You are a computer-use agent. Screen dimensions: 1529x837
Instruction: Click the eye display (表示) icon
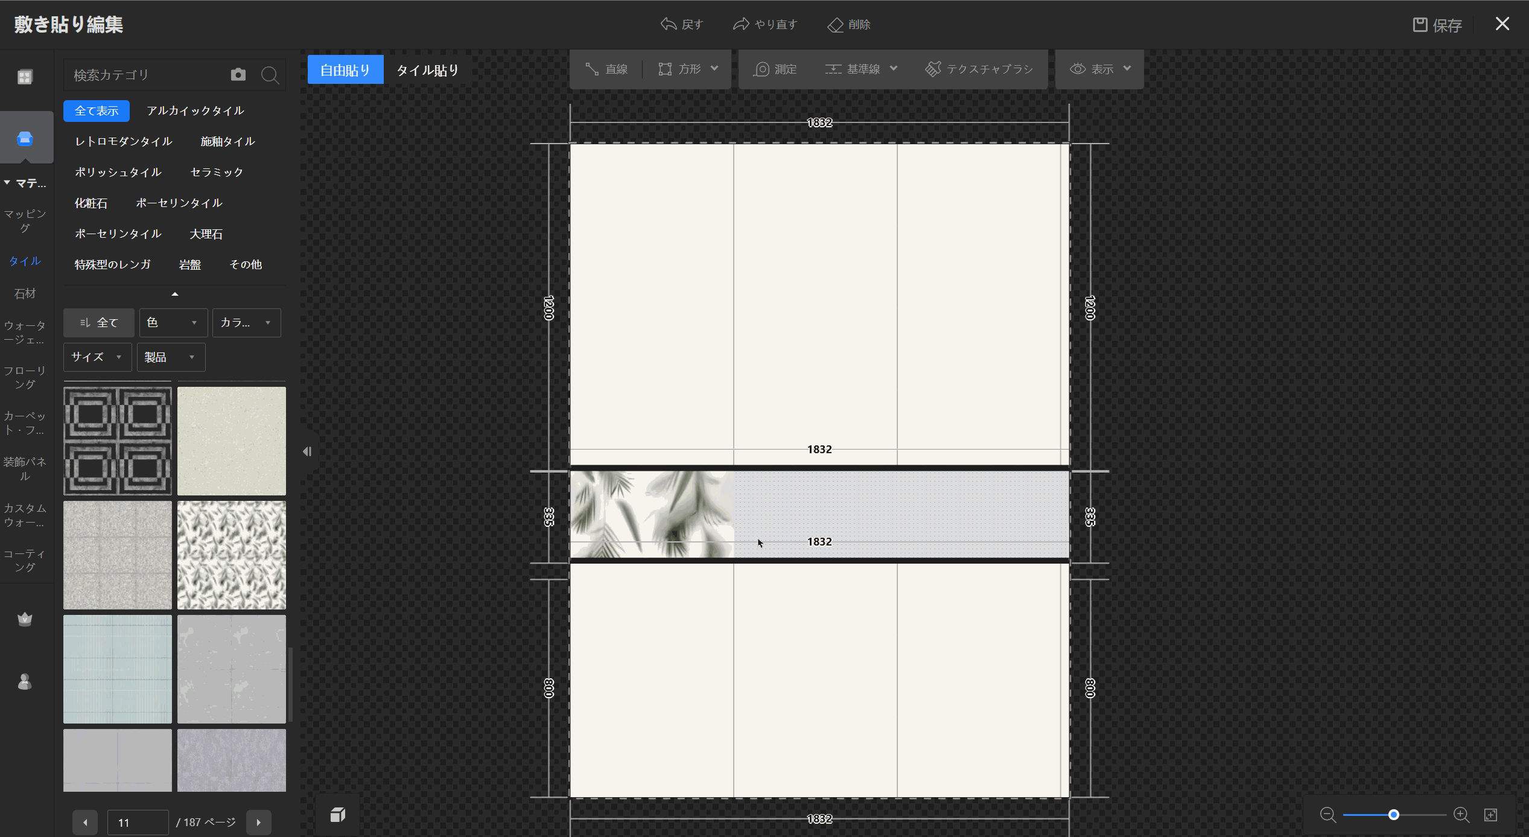1078,69
